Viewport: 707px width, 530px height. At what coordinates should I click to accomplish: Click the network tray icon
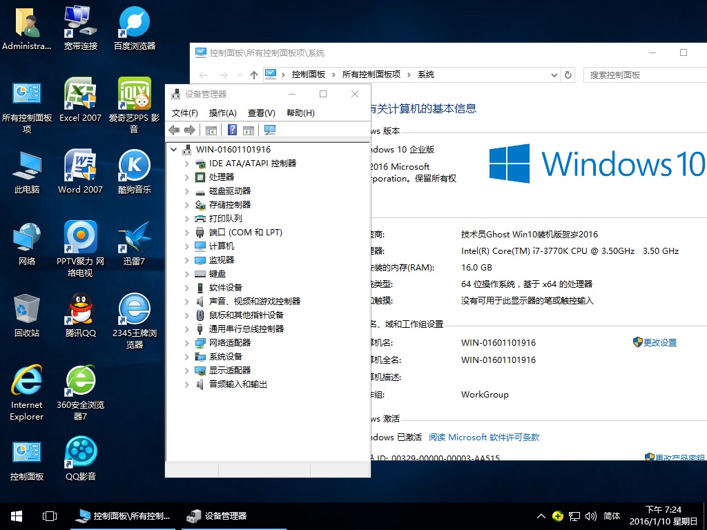(x=574, y=516)
